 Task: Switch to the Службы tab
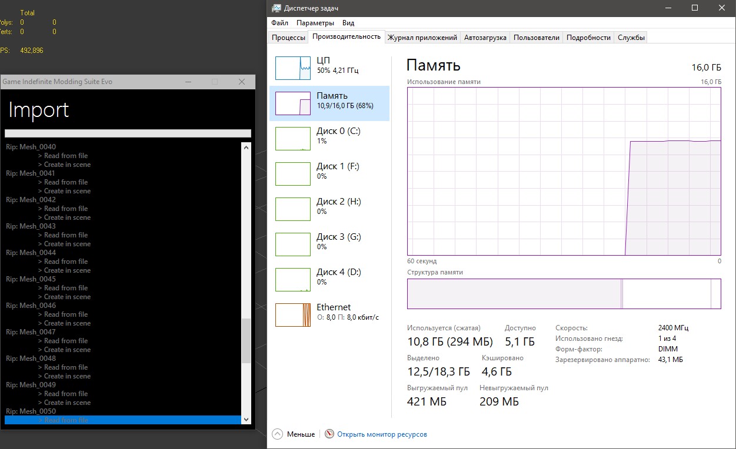[x=631, y=38]
